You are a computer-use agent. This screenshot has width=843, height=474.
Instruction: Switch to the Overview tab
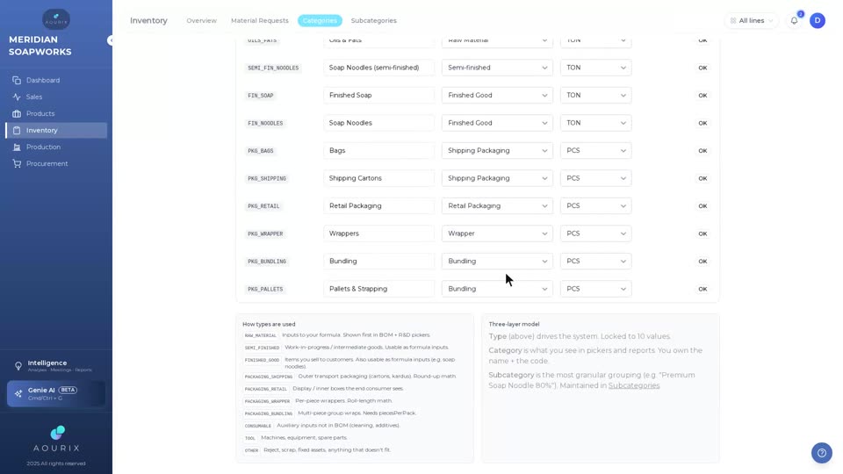pos(202,20)
